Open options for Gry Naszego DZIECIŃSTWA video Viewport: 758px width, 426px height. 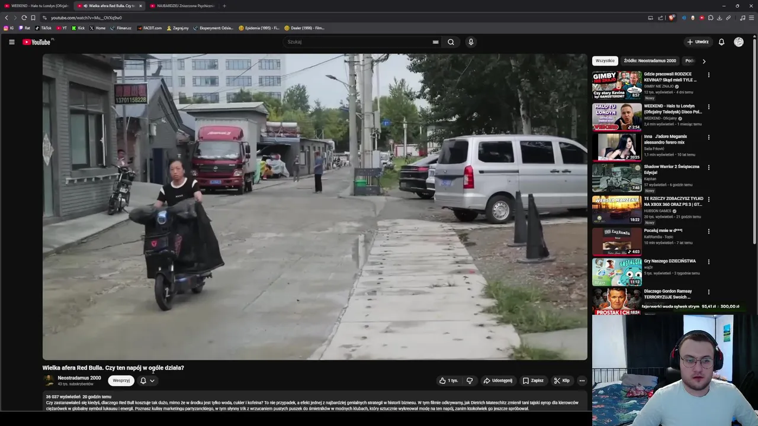click(x=708, y=262)
